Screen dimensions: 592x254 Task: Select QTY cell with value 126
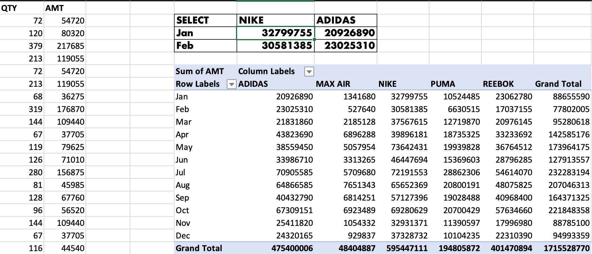(x=22, y=160)
